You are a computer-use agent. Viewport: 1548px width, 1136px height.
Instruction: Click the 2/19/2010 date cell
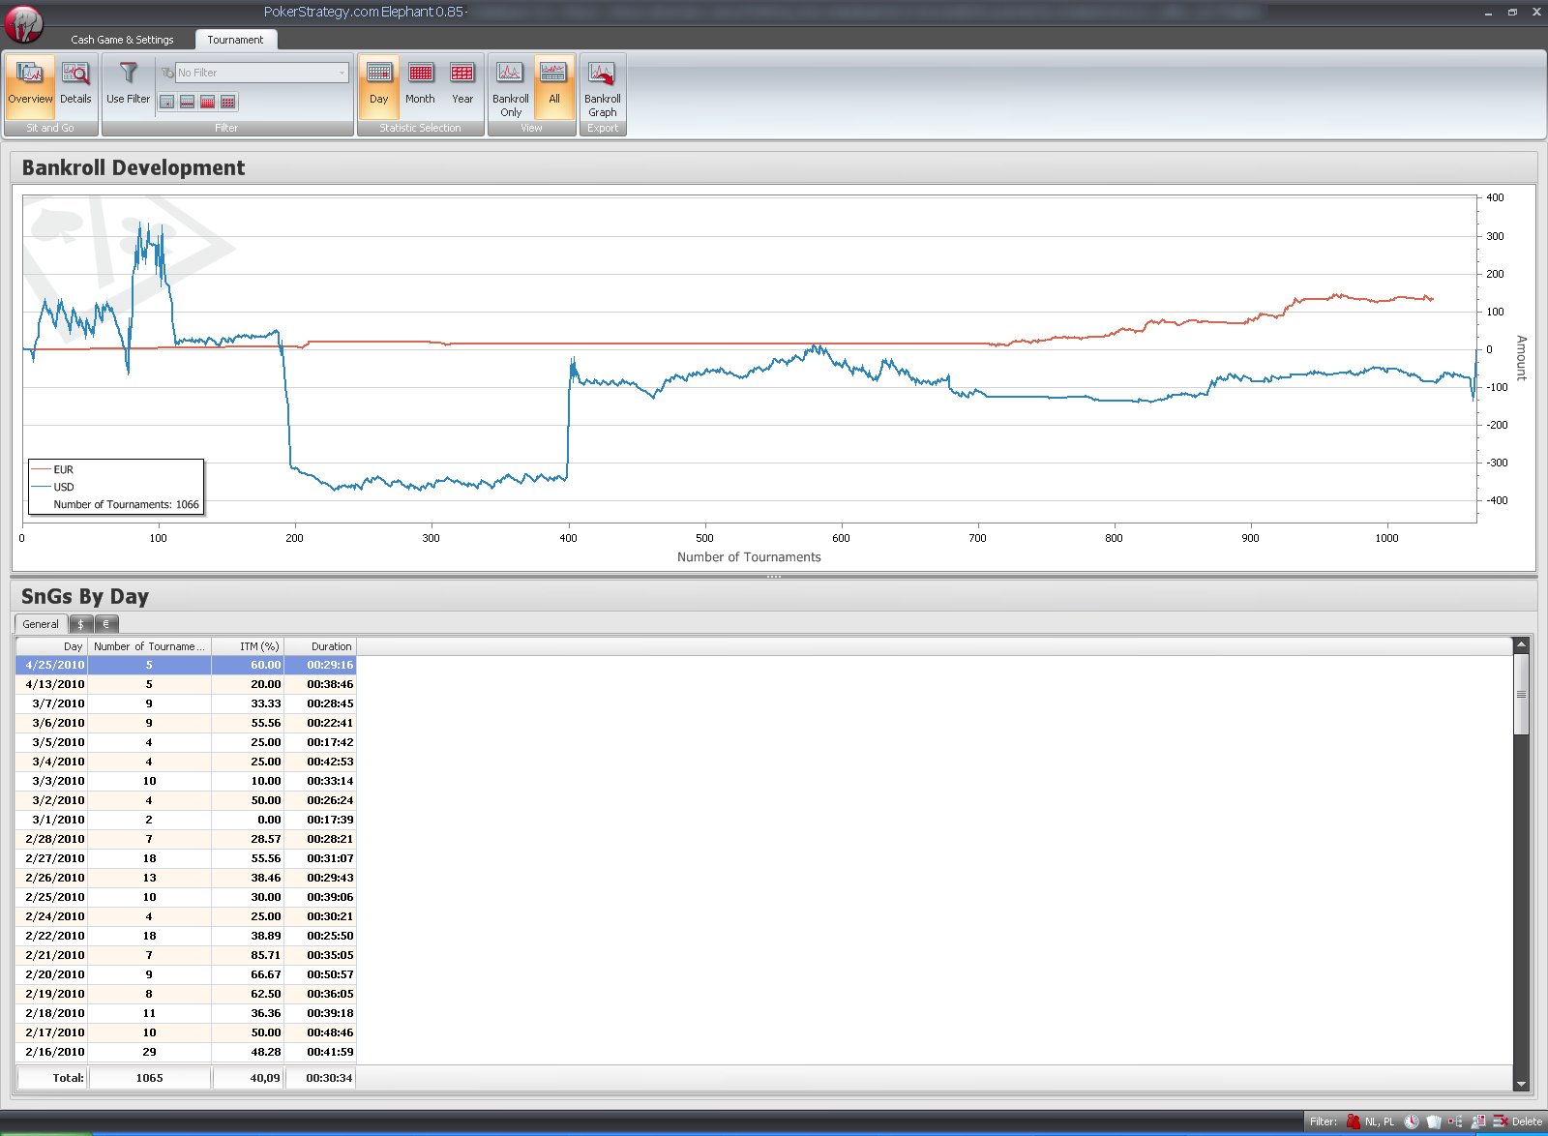tap(52, 994)
